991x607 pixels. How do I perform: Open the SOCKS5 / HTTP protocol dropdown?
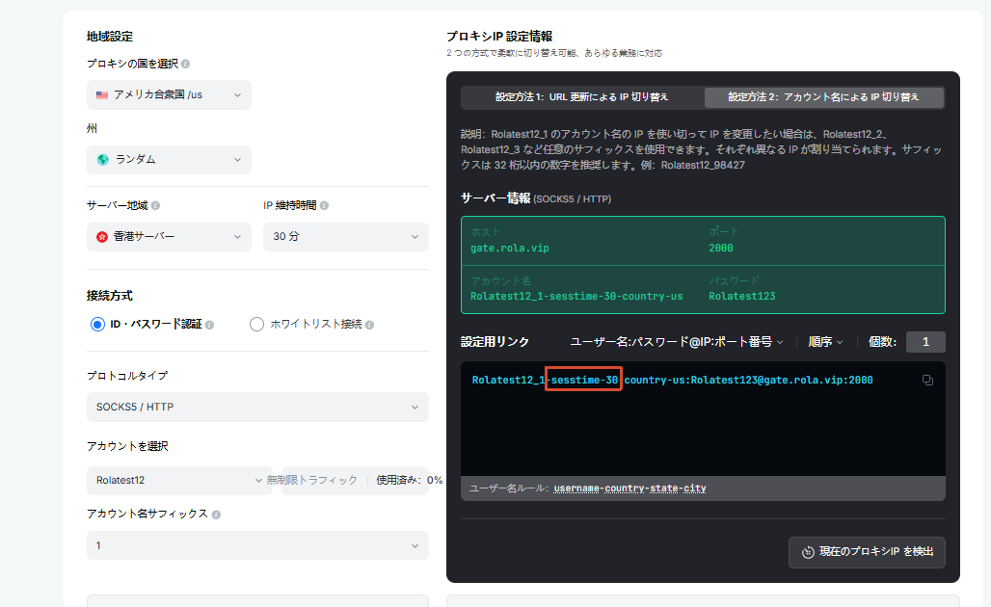pyautogui.click(x=257, y=407)
